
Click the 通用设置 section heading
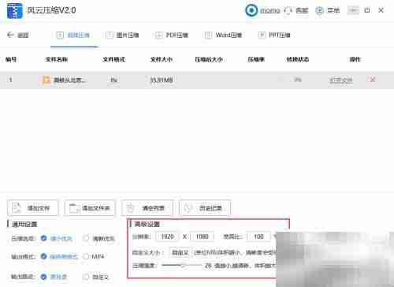coord(24,224)
